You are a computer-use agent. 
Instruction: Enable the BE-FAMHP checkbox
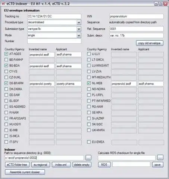(x=6, y=60)
